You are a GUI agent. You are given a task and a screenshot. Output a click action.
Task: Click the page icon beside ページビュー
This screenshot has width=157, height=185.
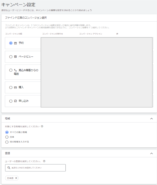(x=15, y=57)
